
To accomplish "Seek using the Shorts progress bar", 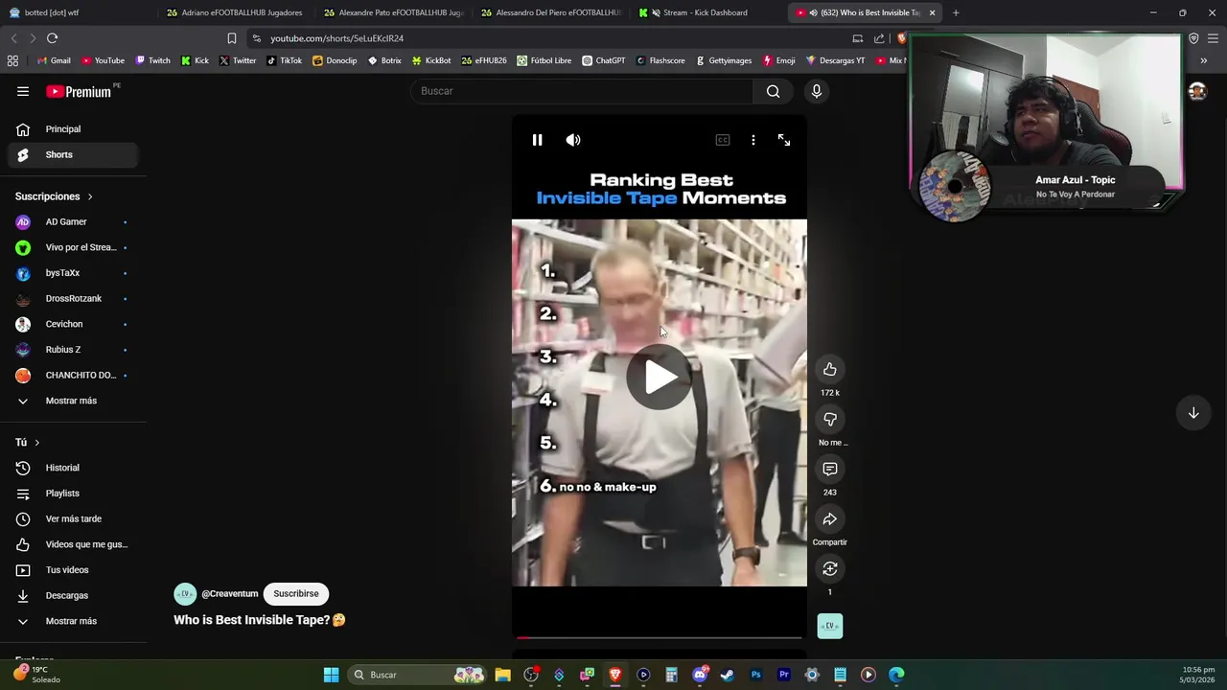I will click(x=660, y=636).
